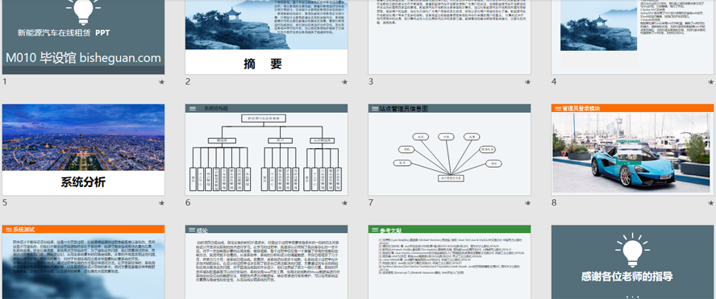
Task: Click the animation star icon under slide 7
Action: click(x=527, y=203)
